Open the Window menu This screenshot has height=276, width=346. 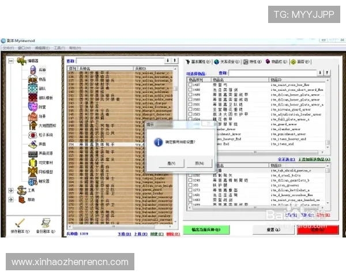pos(24,48)
